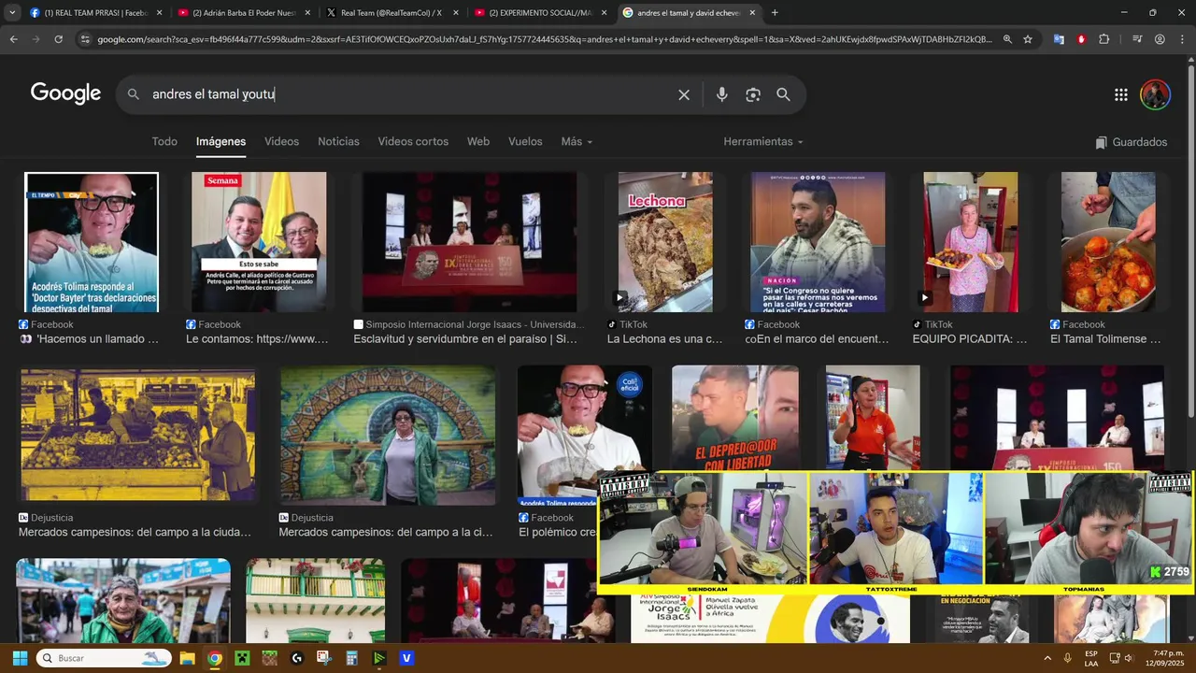Open a new browser tab
The height and width of the screenshot is (673, 1196).
(x=775, y=13)
